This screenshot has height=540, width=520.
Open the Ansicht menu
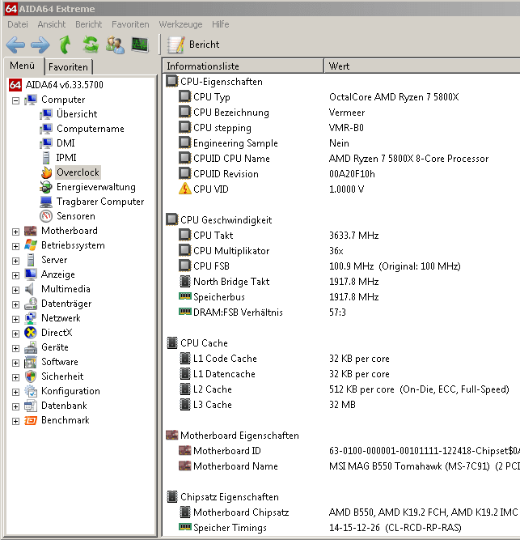[52, 24]
